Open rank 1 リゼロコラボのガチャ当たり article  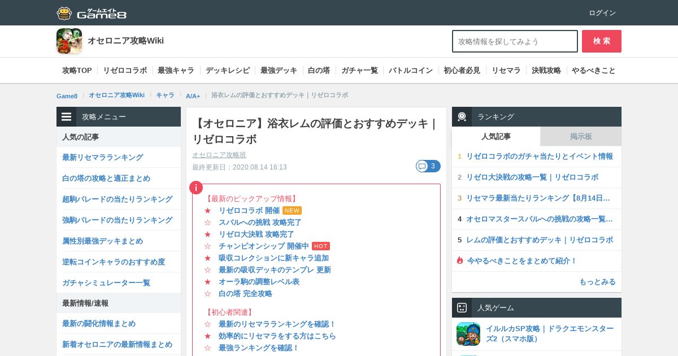[540, 156]
